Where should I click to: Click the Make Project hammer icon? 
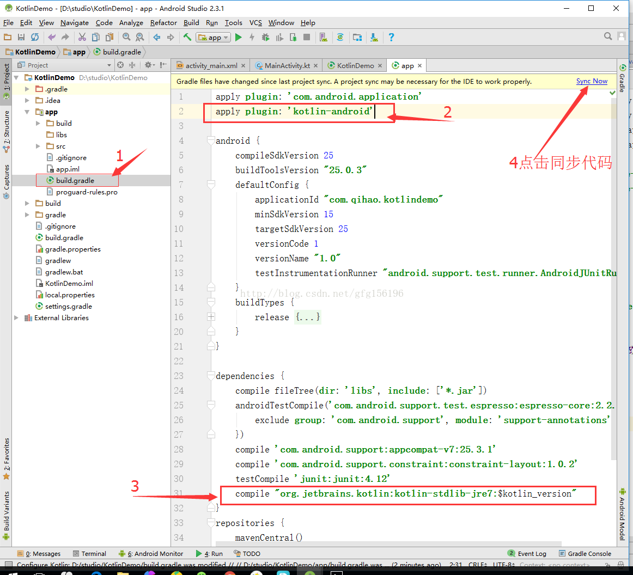coord(187,37)
